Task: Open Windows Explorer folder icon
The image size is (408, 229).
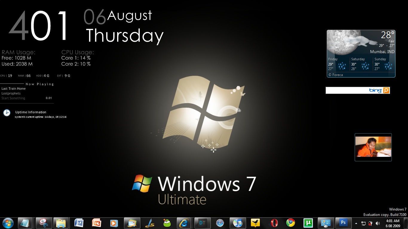Action: click(61, 223)
